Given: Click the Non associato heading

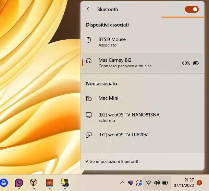Looking at the screenshot, I should pos(101,84).
